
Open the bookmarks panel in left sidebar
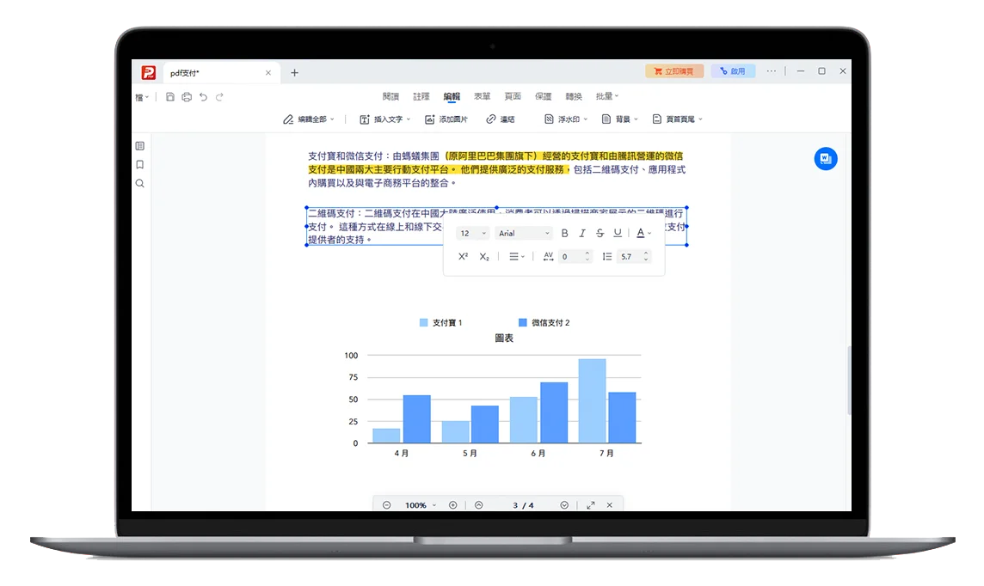pyautogui.click(x=140, y=165)
